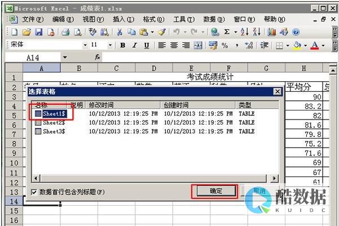Expand the Paste options dropdown arrow

(152, 32)
